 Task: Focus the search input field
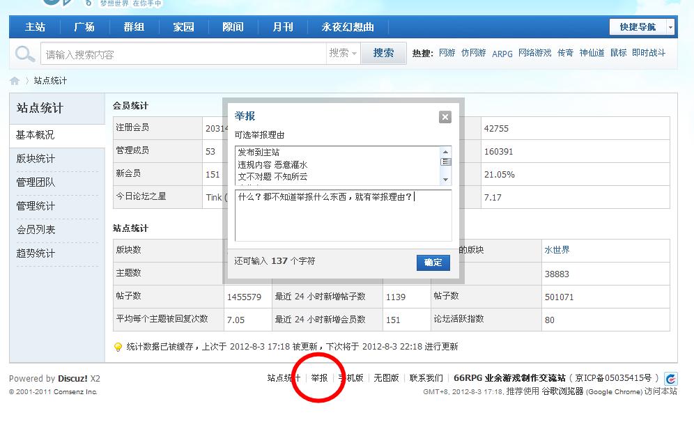(184, 54)
